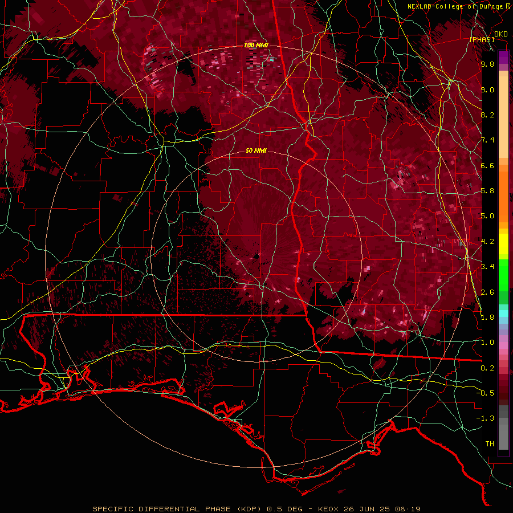
Task: Click the Specific Differential Phase caption
Action: click(x=256, y=509)
